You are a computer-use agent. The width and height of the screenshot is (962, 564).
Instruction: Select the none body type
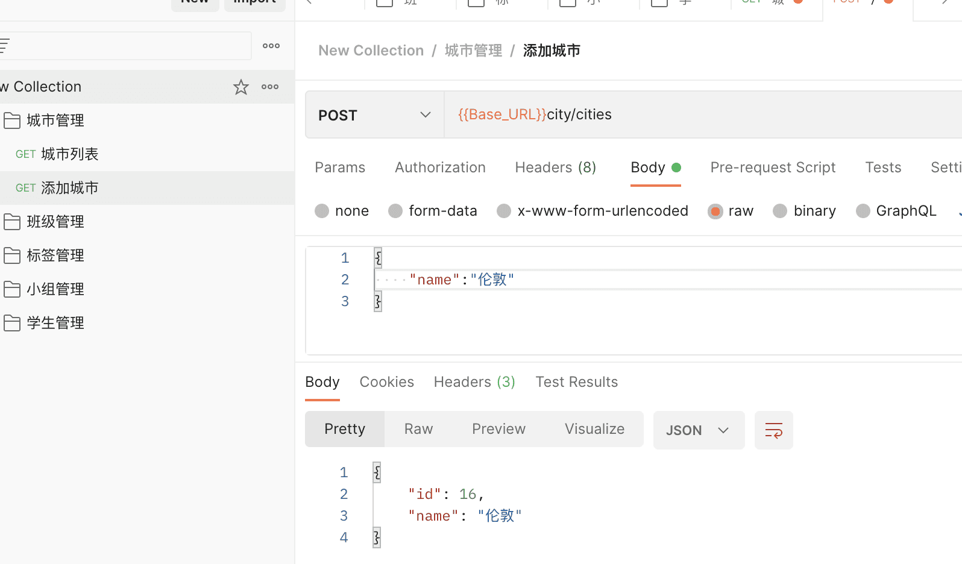click(x=322, y=211)
